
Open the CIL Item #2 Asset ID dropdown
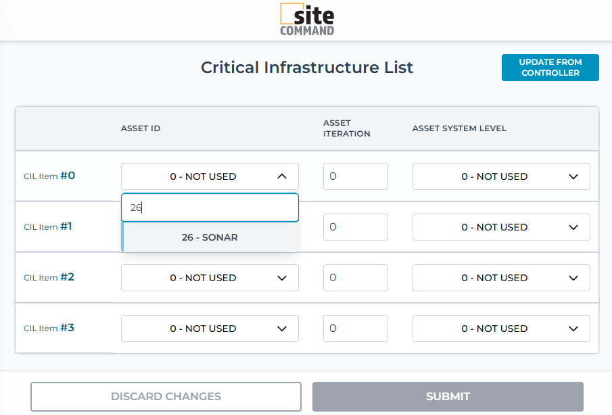pyautogui.click(x=210, y=278)
